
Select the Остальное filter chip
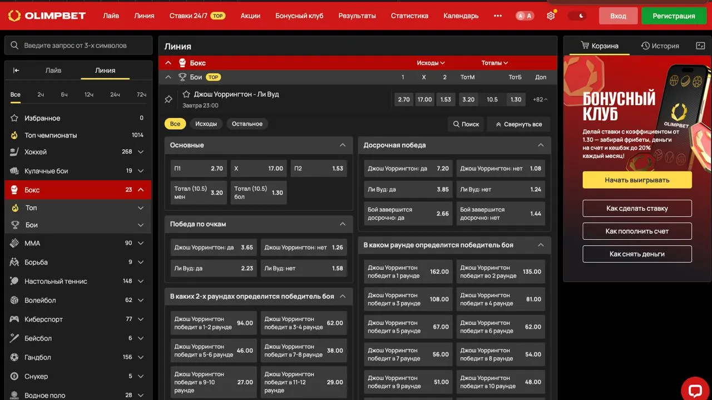point(247,124)
